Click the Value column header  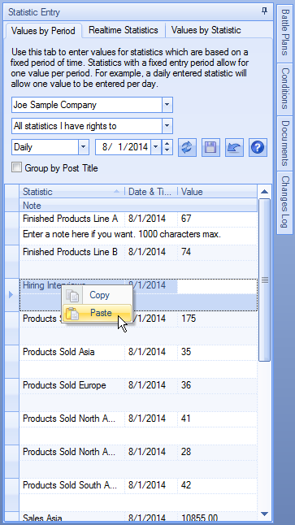[x=217, y=192]
